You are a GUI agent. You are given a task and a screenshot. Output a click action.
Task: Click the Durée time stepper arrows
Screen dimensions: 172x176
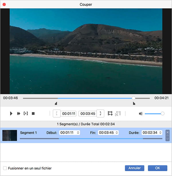[x=160, y=133]
